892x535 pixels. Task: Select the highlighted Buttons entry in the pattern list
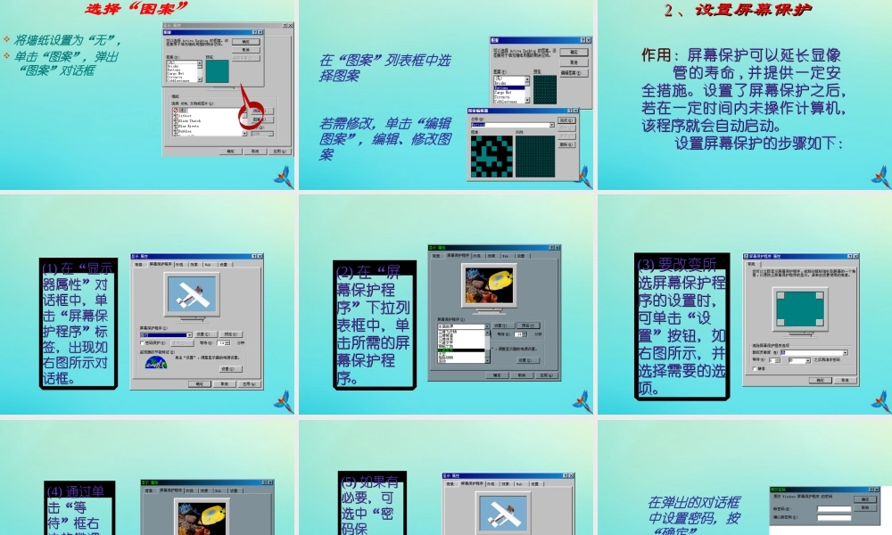click(x=508, y=88)
